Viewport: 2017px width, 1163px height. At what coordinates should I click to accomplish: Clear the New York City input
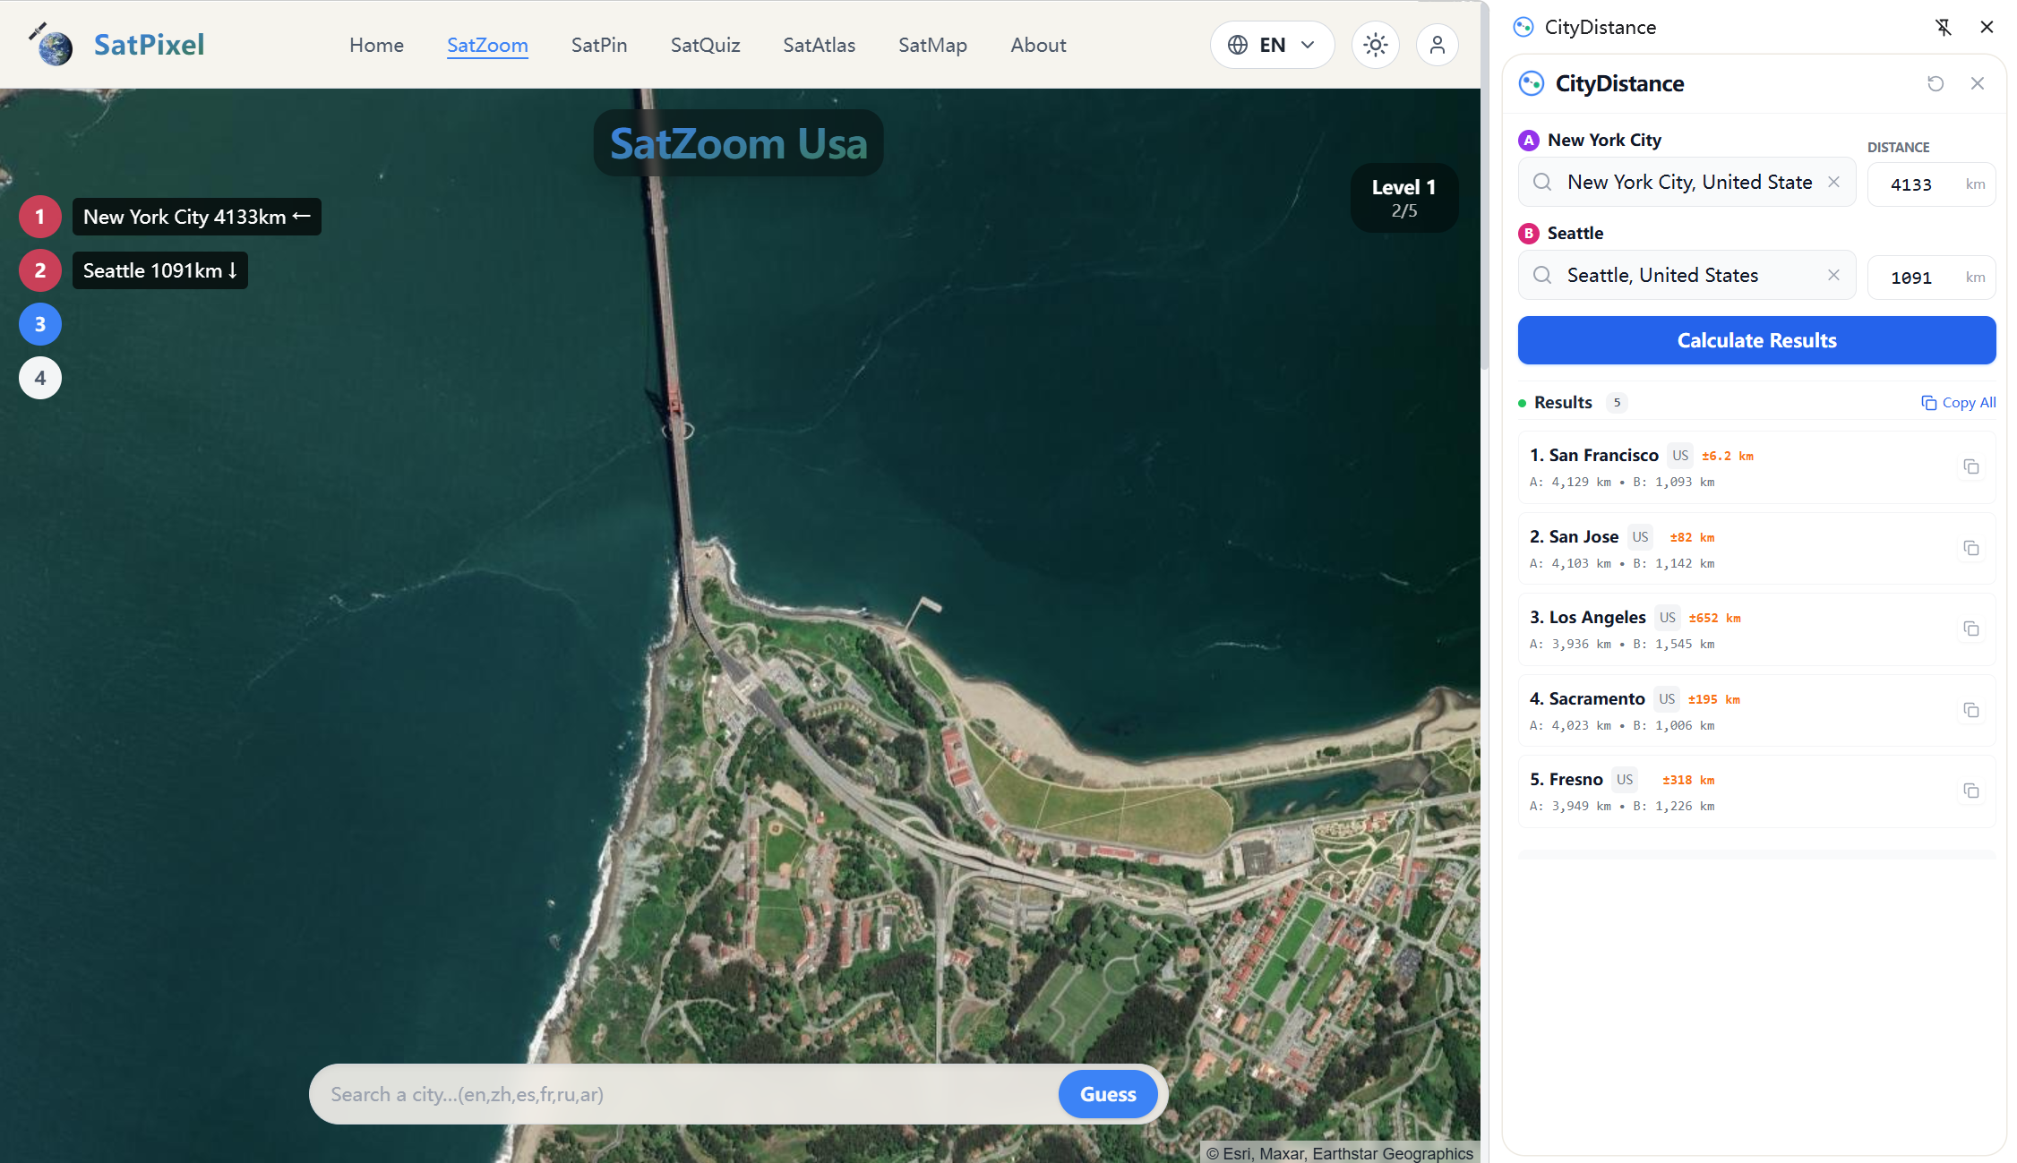point(1833,182)
